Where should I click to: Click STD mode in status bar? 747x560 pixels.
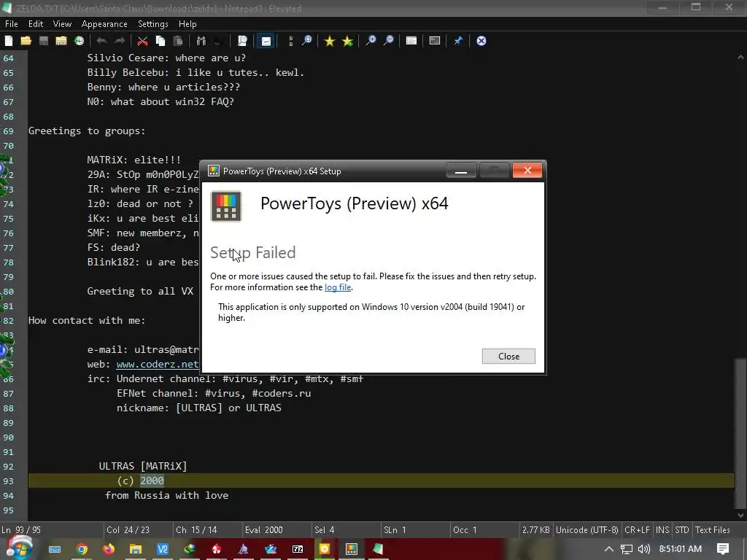(x=682, y=530)
